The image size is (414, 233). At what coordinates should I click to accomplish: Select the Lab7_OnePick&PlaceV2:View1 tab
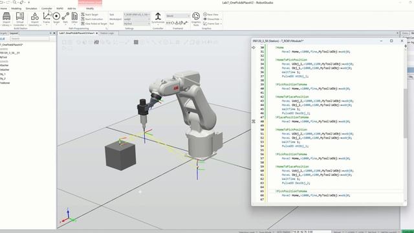pos(76,33)
